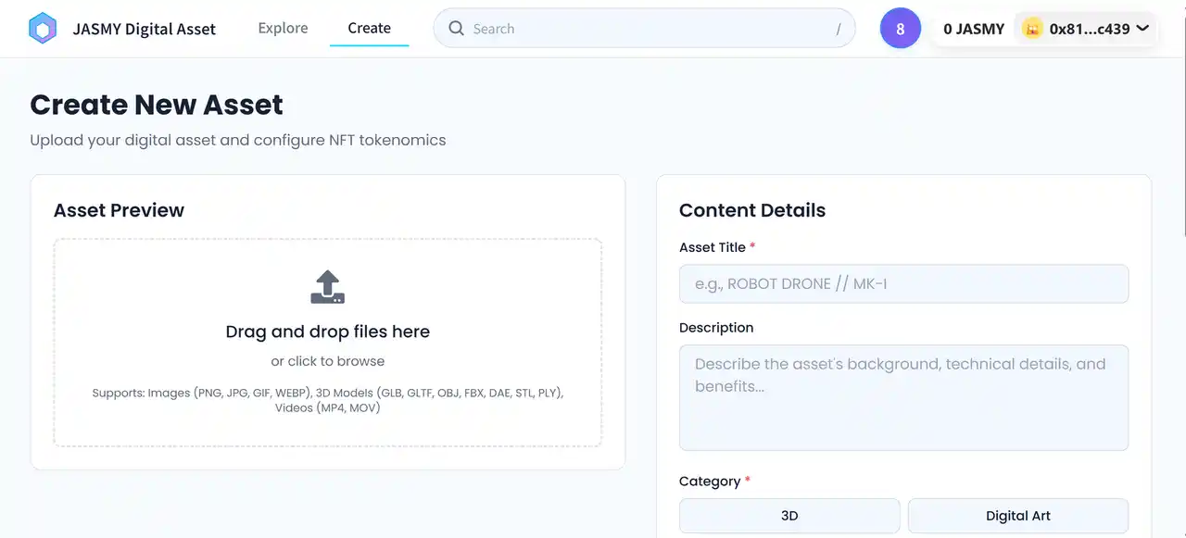The height and width of the screenshot is (538, 1186).
Task: Open the Create tab
Action: click(x=369, y=28)
